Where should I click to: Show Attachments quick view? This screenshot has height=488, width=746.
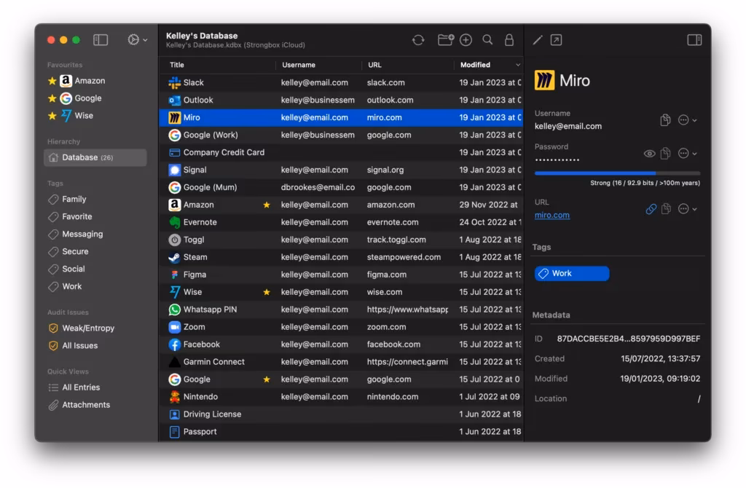point(86,405)
